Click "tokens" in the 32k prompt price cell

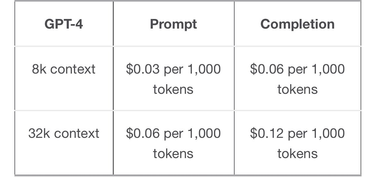(x=173, y=153)
